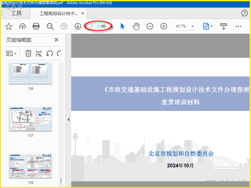This screenshot has width=251, height=188.
Task: Collapse the navigation pane arrow
Action: 68,119
